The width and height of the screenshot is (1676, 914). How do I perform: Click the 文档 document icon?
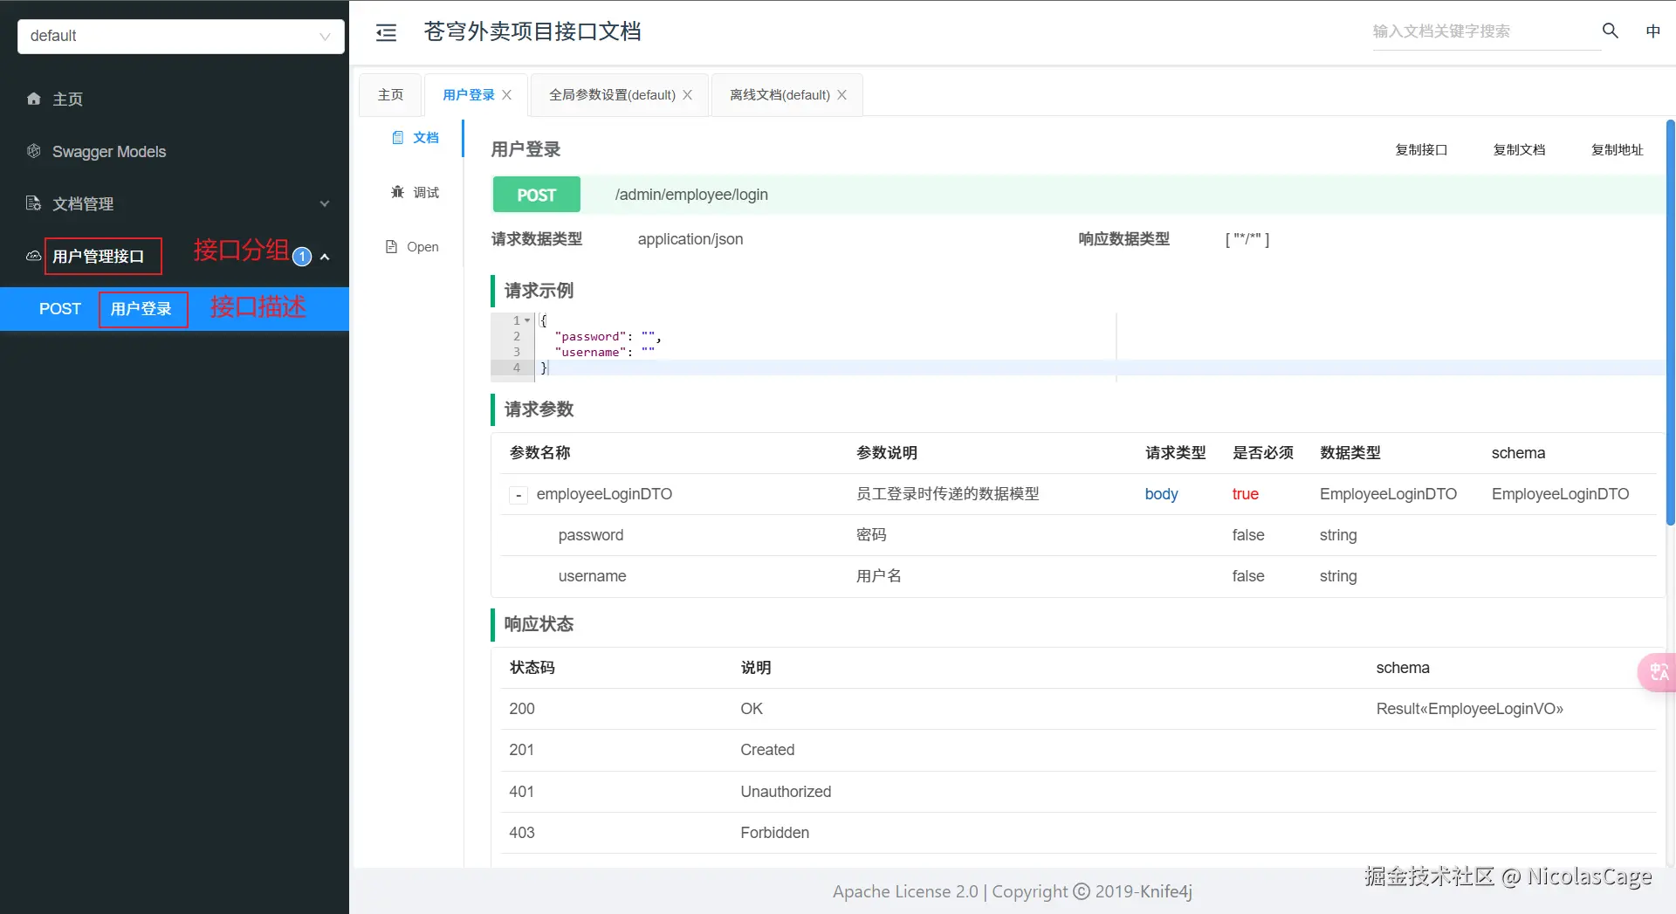pyautogui.click(x=398, y=137)
